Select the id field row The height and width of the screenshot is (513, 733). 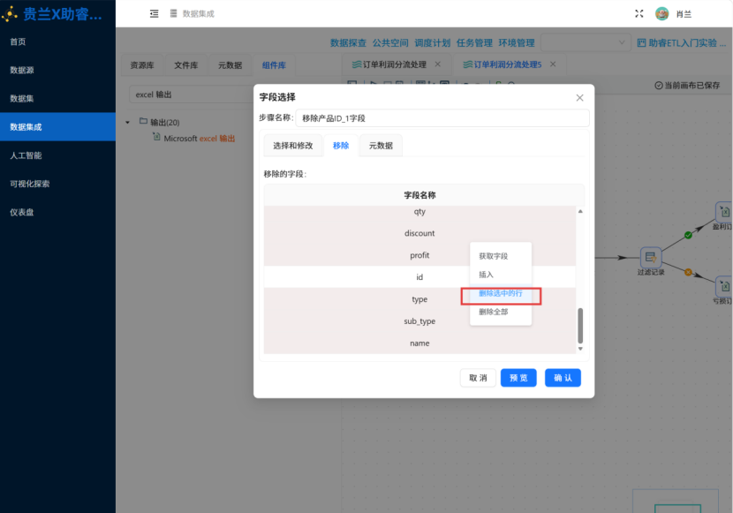coord(419,277)
